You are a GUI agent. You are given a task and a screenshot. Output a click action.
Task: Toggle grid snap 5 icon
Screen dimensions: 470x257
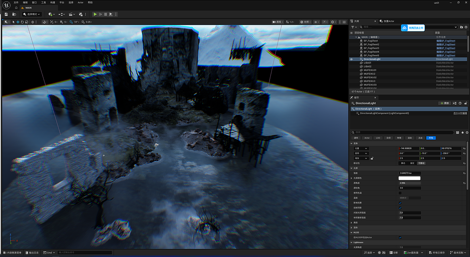tap(62, 22)
